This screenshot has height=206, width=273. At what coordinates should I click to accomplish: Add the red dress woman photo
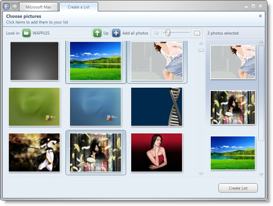(x=156, y=152)
